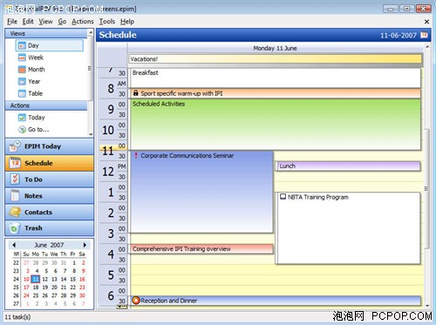Go to next month in mini calendar
The image size is (436, 325).
point(85,245)
